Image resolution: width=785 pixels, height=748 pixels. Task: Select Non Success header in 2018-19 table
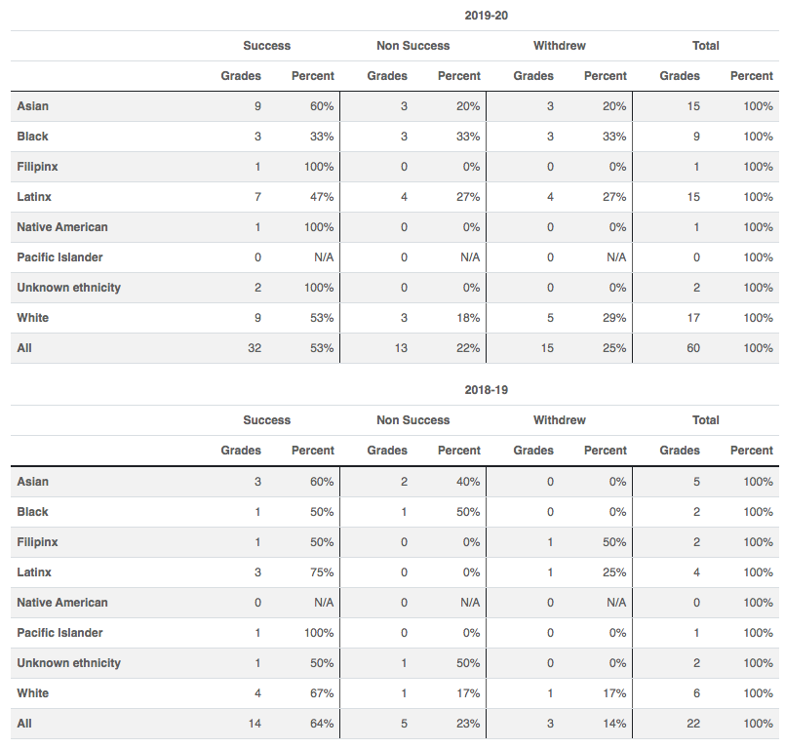[412, 420]
